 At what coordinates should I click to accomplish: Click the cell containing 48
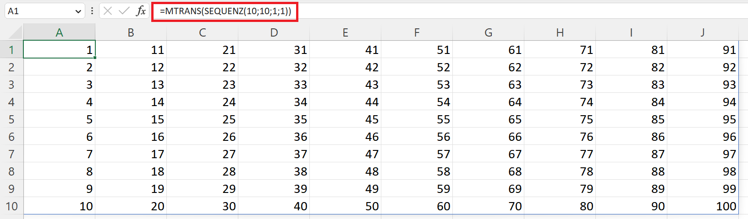(345, 171)
